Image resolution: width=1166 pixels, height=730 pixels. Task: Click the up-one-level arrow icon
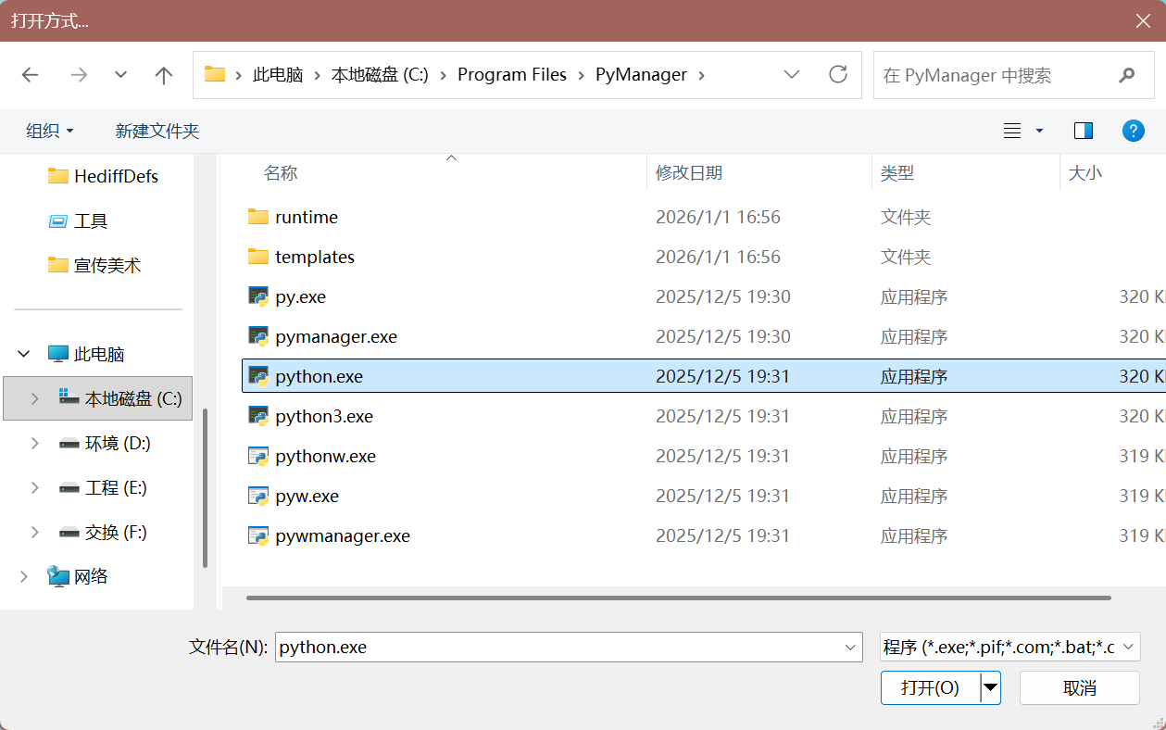163,74
